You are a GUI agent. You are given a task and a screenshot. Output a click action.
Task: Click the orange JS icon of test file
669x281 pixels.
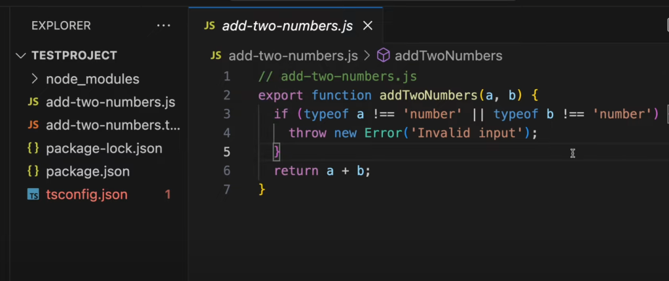tap(33, 125)
